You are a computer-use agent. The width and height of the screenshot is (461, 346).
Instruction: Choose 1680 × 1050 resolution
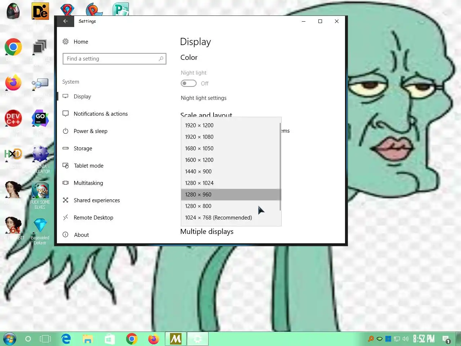point(230,148)
